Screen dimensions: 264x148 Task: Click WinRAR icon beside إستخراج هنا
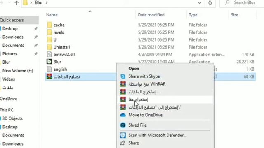pos(123,99)
